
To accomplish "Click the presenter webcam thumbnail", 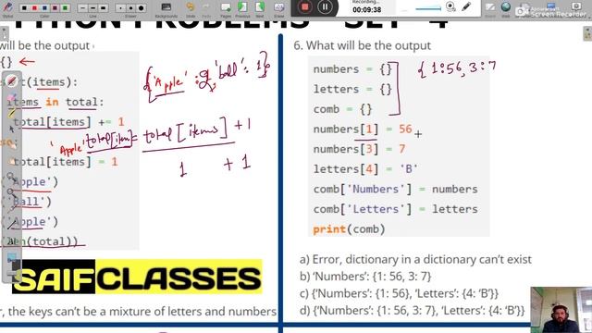I will [x=561, y=310].
